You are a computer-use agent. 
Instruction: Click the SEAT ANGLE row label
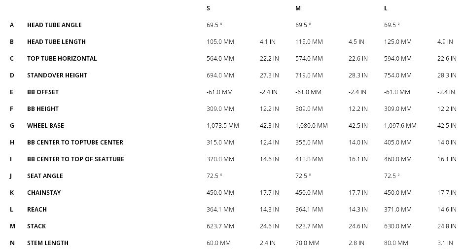pyautogui.click(x=45, y=176)
